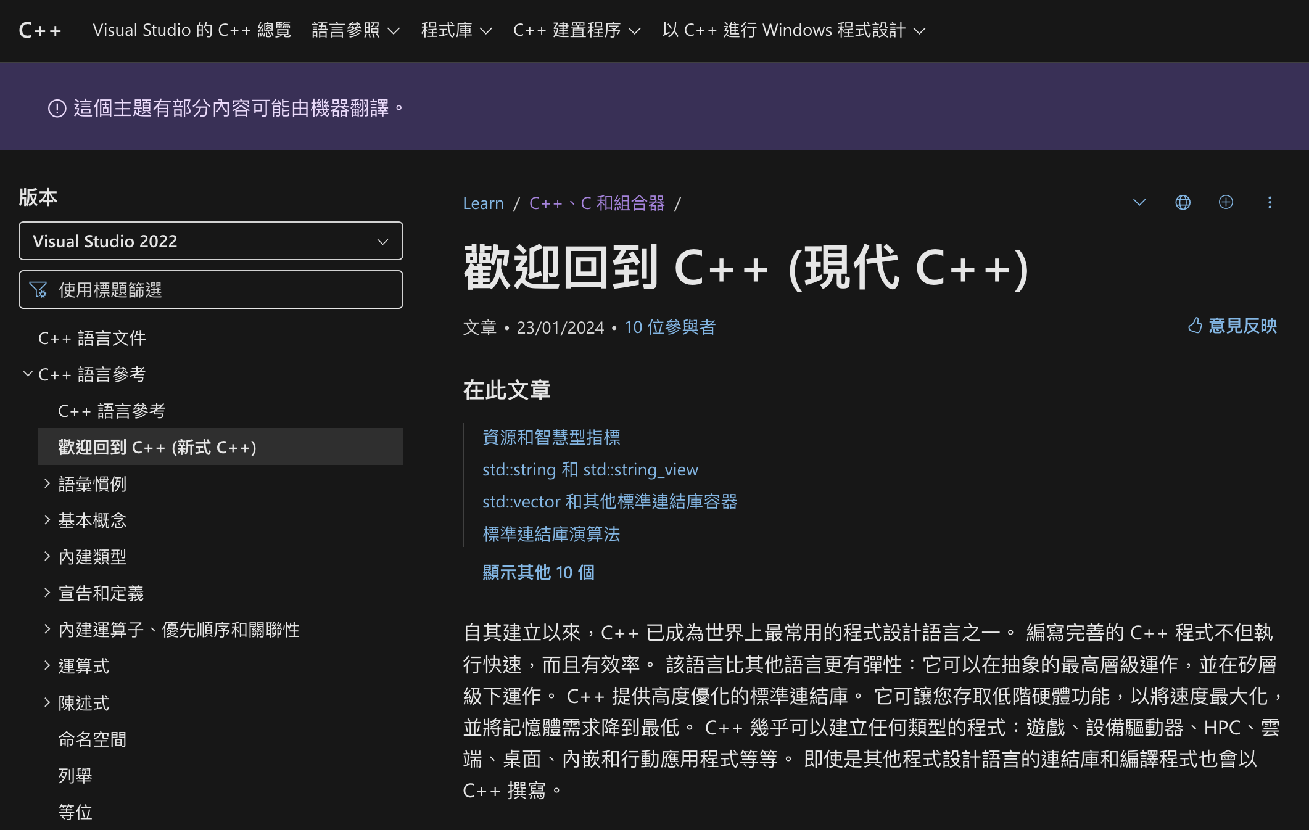Click the C++ brand title in header
1309x830 pixels.
tap(40, 30)
